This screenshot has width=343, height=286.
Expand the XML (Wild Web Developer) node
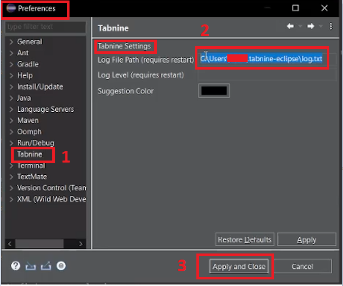11,199
